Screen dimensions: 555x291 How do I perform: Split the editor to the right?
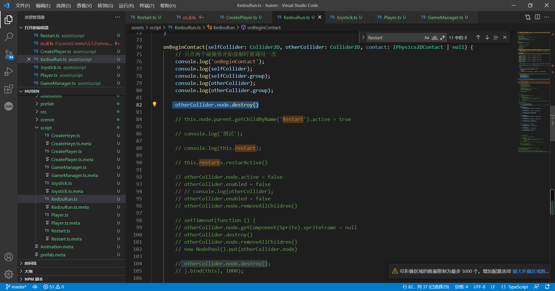coord(537,17)
